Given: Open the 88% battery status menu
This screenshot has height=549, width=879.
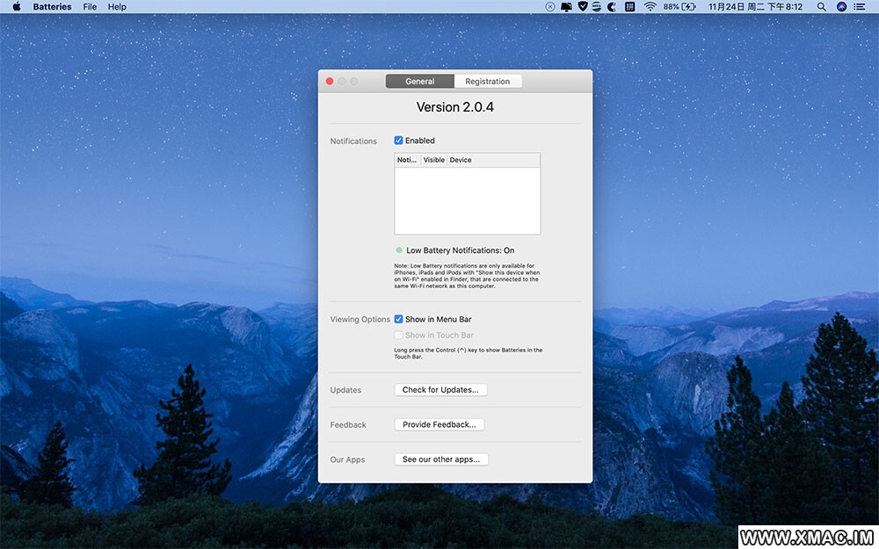Looking at the screenshot, I should tap(679, 7).
